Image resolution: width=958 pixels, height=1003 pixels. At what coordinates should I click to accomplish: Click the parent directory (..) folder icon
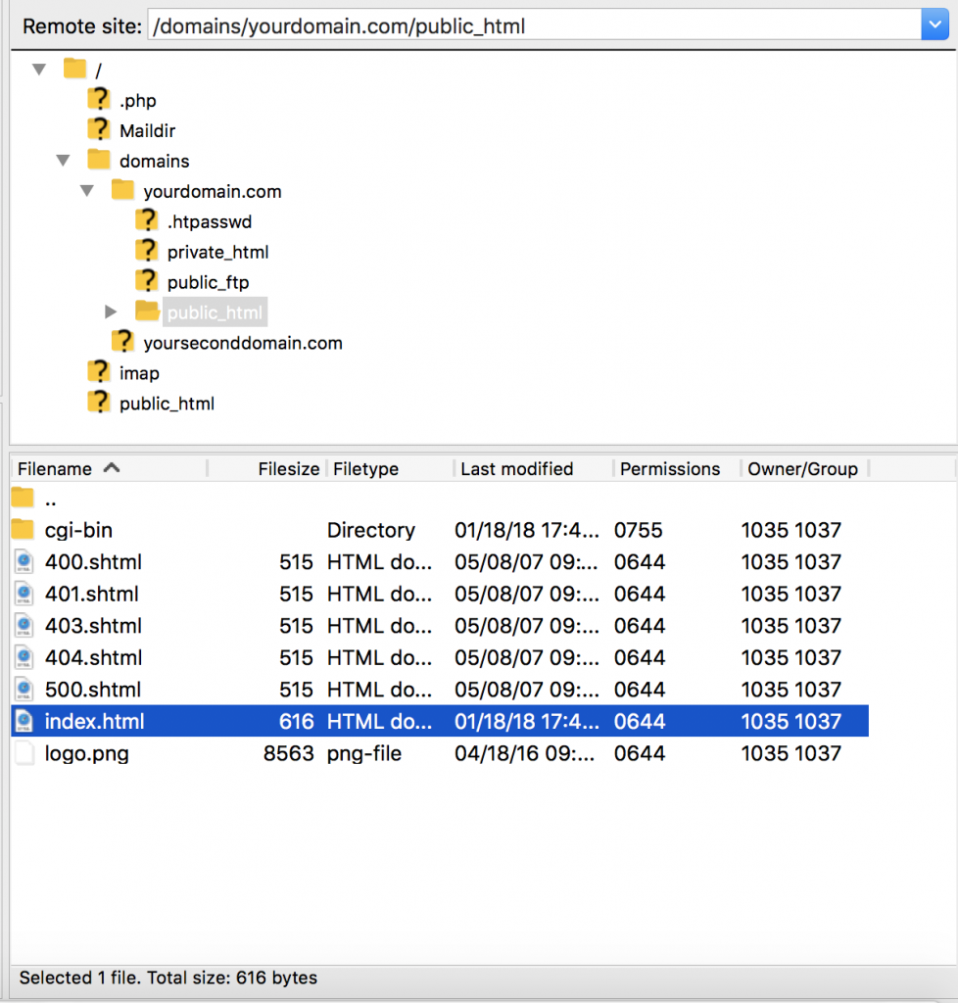click(x=24, y=499)
